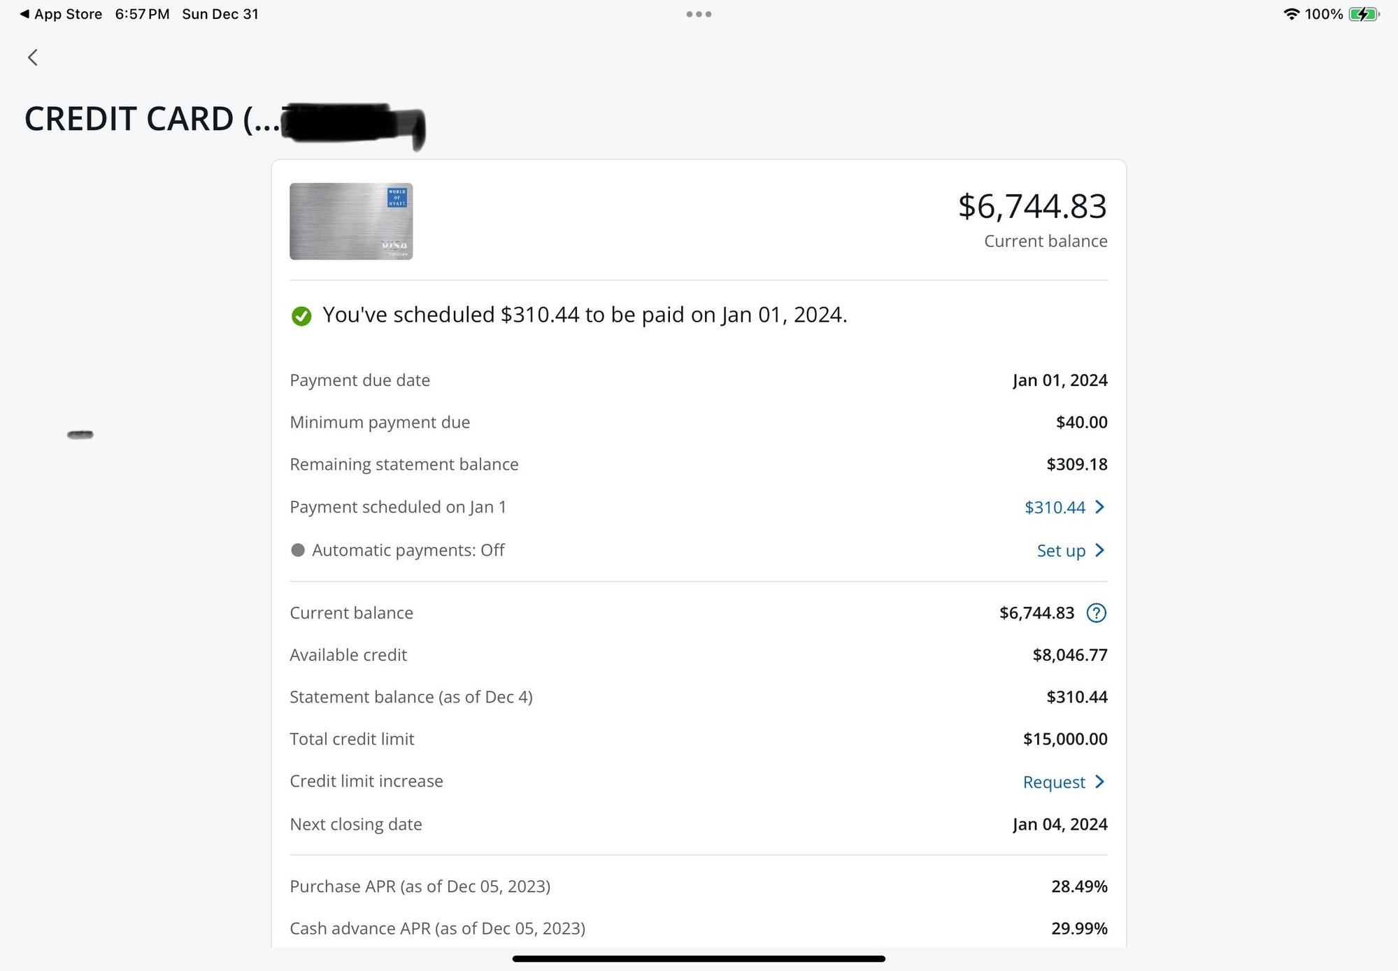This screenshot has width=1398, height=971.
Task: Tap the back arrow chevron
Action: point(32,57)
